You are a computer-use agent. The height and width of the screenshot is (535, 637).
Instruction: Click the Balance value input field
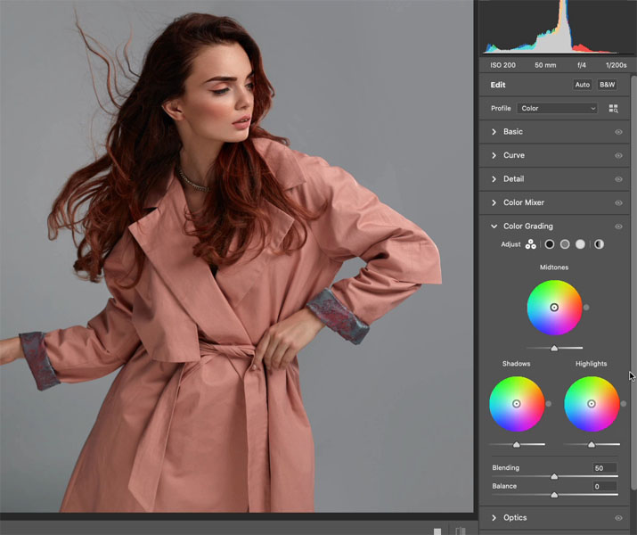point(605,487)
